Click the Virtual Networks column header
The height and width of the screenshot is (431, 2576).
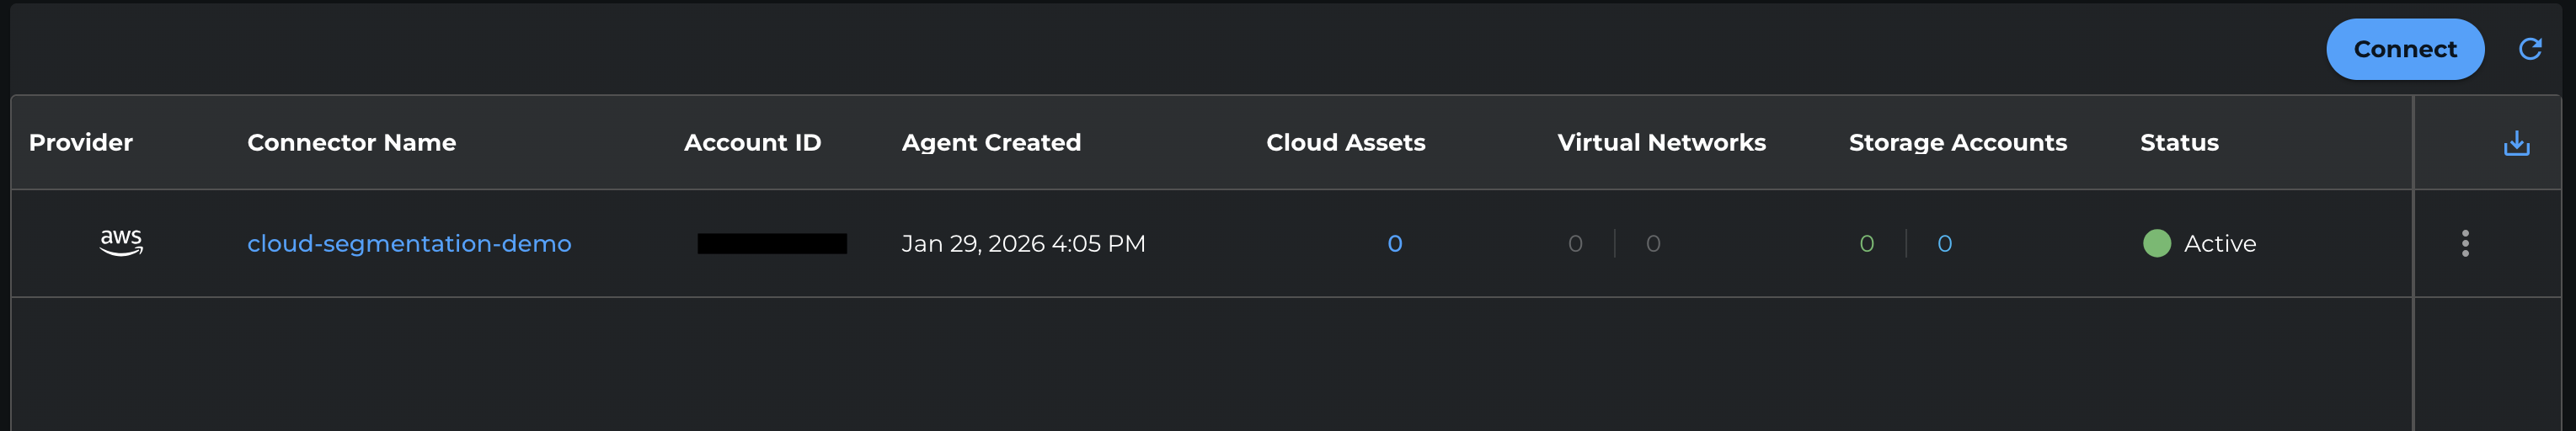pos(1661,143)
